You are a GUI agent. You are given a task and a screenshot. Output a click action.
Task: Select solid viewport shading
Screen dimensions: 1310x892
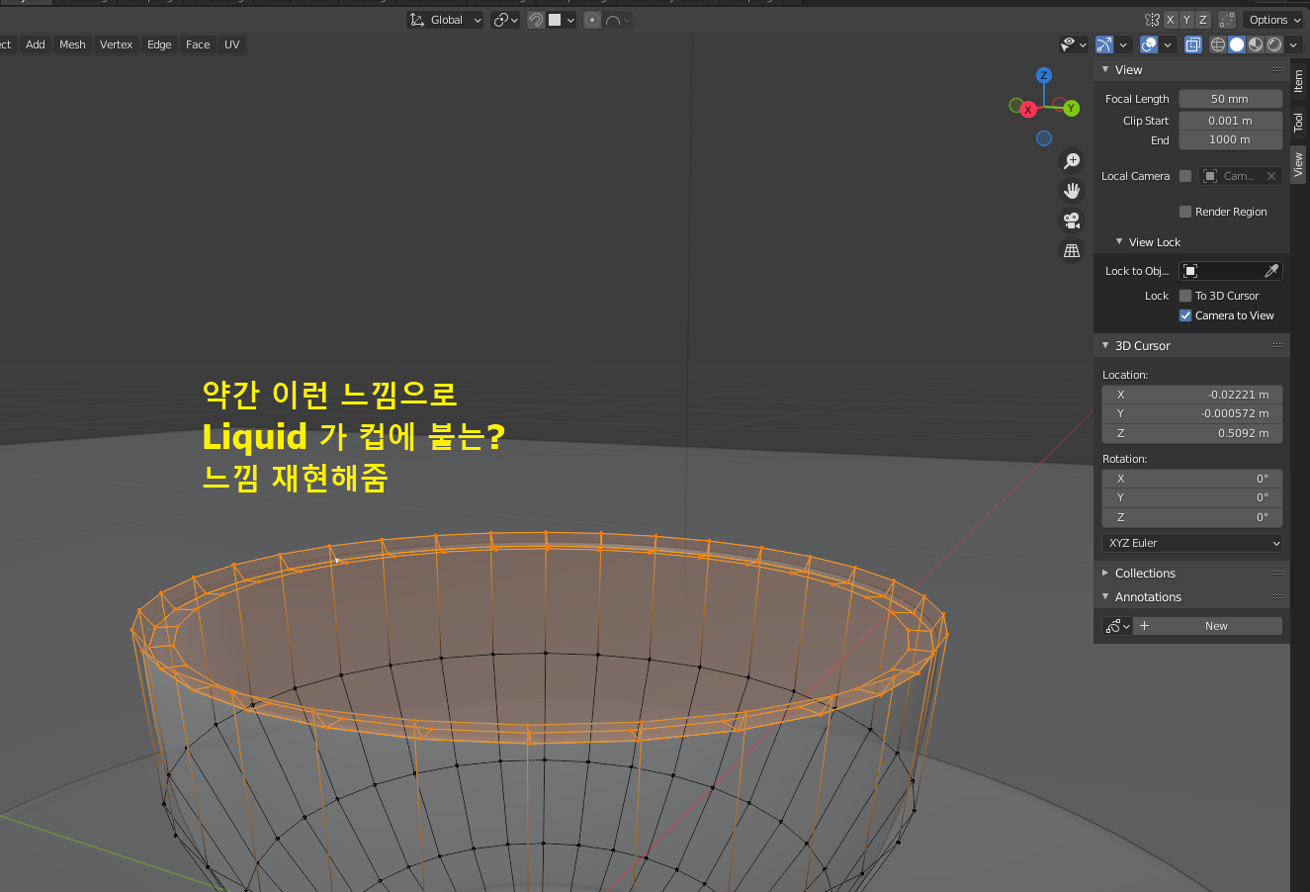pyautogui.click(x=1237, y=45)
